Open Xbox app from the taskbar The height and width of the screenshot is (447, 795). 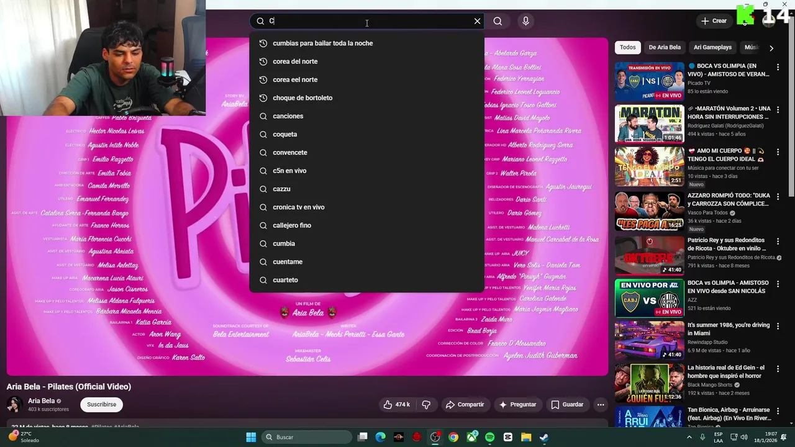click(x=472, y=437)
